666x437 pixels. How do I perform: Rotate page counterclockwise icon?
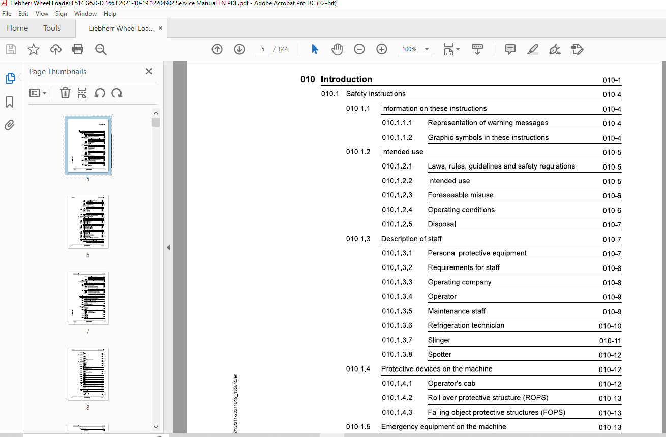(100, 93)
